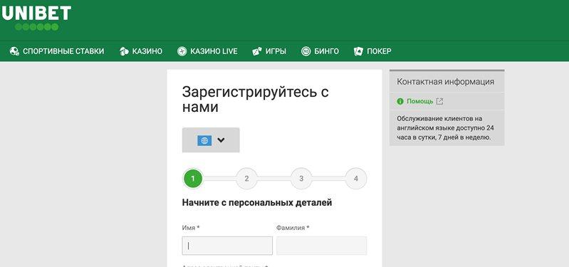Open the Казино menu item
569x267 pixels.
tap(147, 51)
